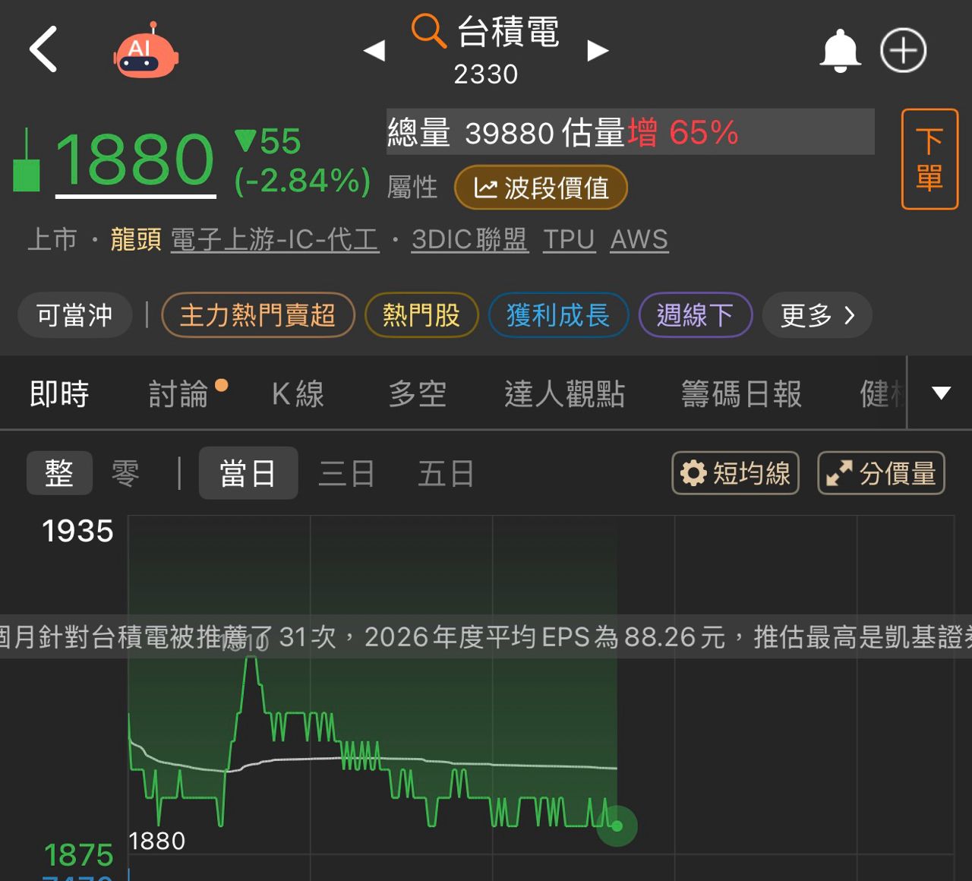Open price alert bell icon
Viewport: 972px width, 881px height.
click(x=840, y=51)
